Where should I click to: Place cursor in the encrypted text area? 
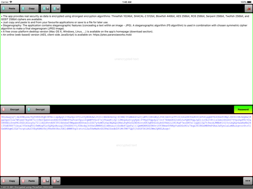click(x=126, y=152)
